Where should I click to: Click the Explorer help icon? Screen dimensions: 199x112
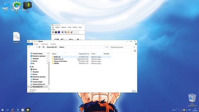[x=136, y=44]
